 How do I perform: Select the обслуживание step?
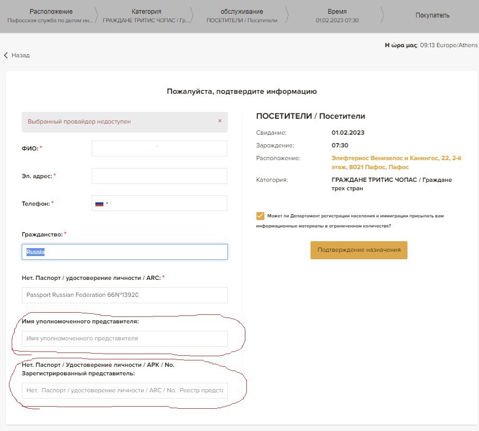tap(242, 16)
